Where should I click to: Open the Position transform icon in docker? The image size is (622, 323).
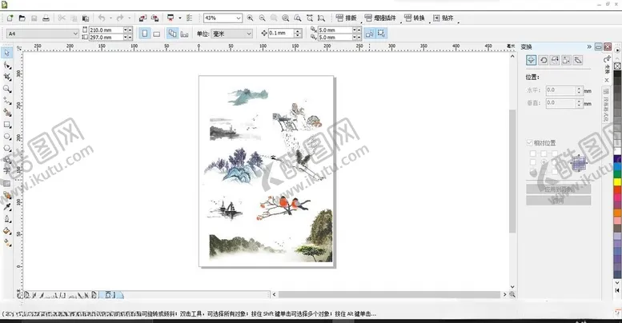click(532, 60)
